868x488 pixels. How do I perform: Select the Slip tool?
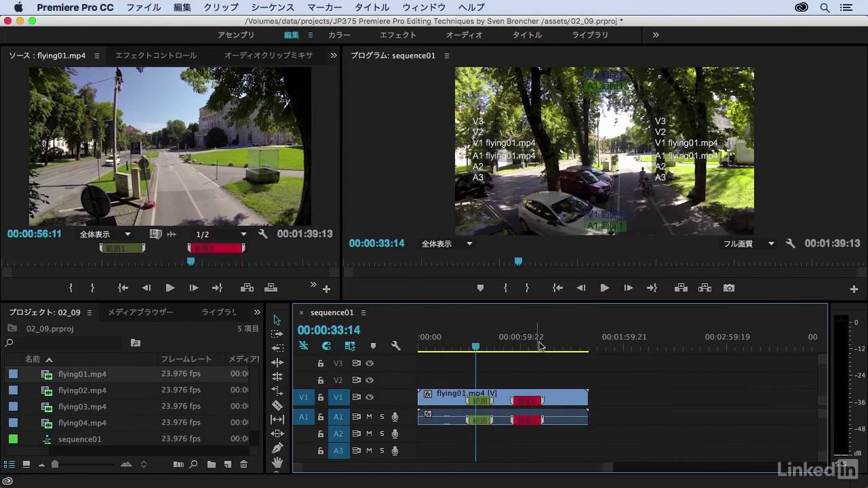tap(277, 420)
